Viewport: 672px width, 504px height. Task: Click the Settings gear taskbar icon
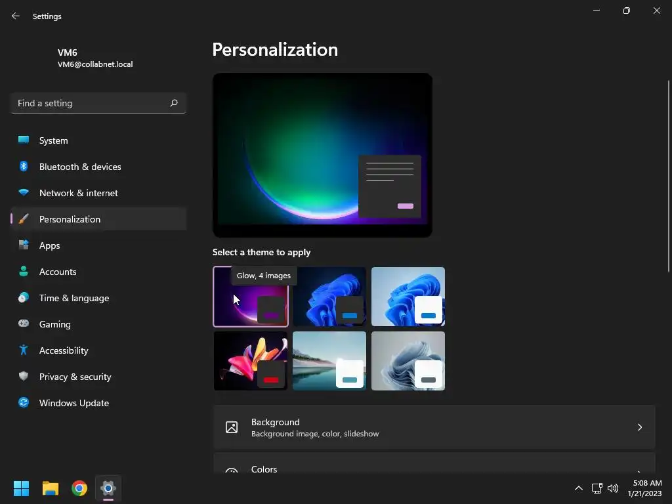[108, 488]
